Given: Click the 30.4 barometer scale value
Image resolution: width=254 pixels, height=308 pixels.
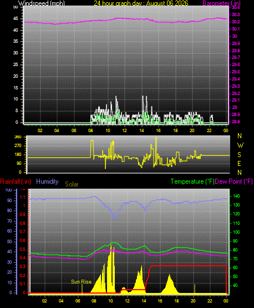Looking at the screenshot, I should click(x=236, y=7).
